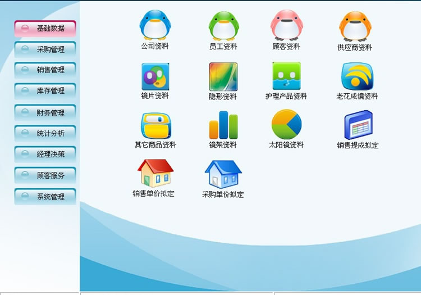Open the 员工资料 green penguin icon
This screenshot has height=295, width=421.
223,26
